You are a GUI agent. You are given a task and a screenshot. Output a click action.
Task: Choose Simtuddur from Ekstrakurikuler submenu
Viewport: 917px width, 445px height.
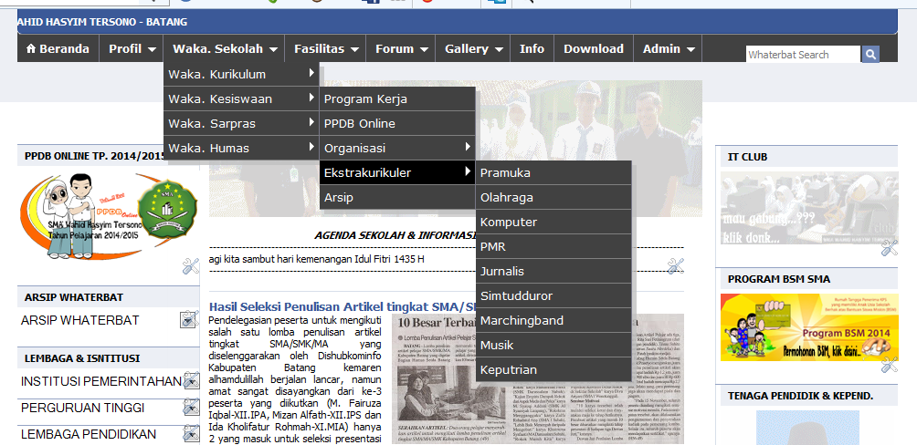pos(553,295)
